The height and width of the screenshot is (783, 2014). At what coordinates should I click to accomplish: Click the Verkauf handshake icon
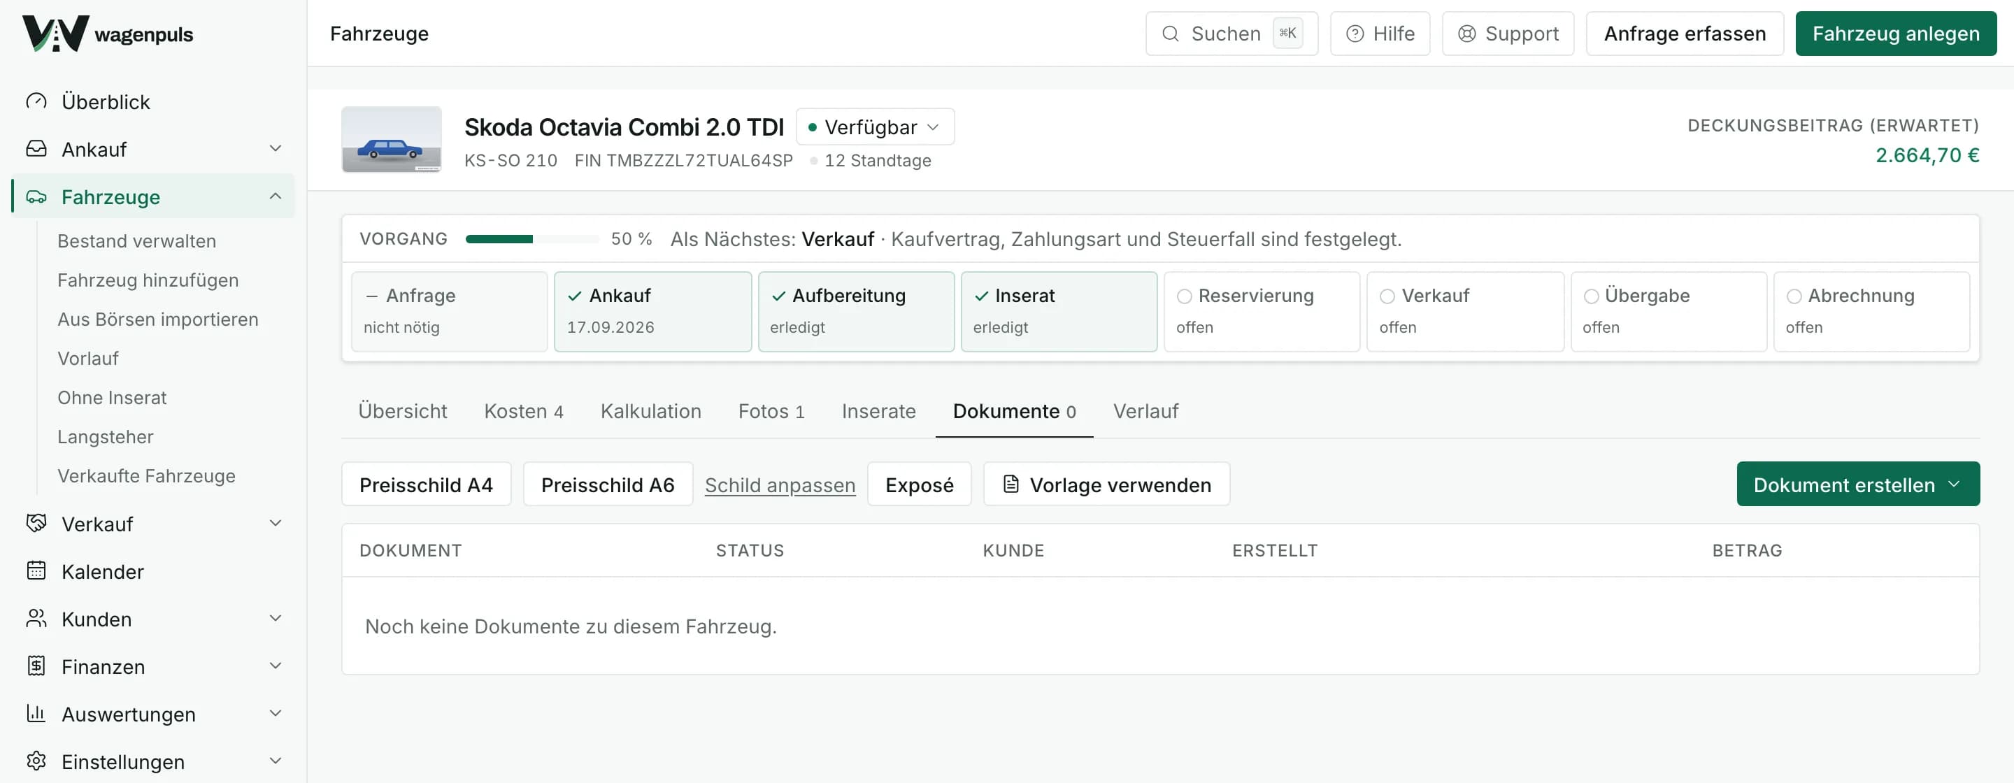click(x=36, y=523)
